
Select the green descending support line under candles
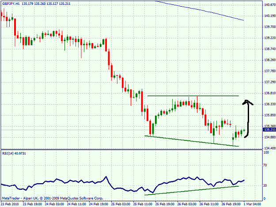pyautogui.click(x=192, y=141)
